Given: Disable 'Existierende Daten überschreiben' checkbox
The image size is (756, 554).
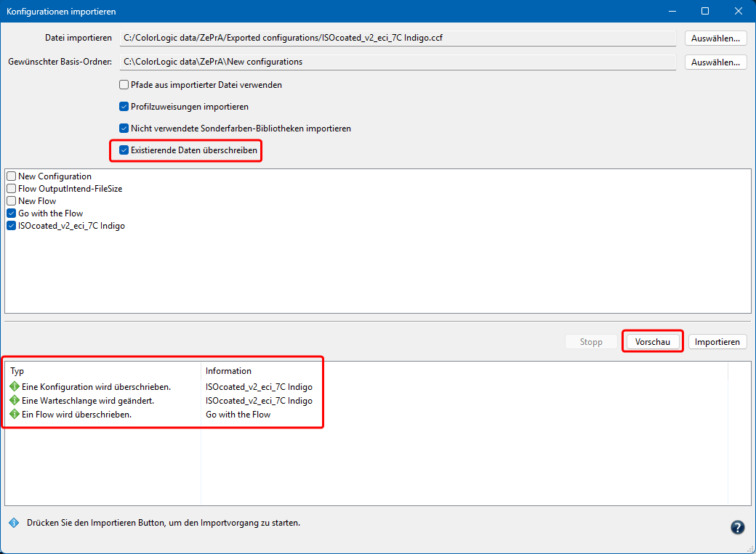Looking at the screenshot, I should tap(124, 150).
